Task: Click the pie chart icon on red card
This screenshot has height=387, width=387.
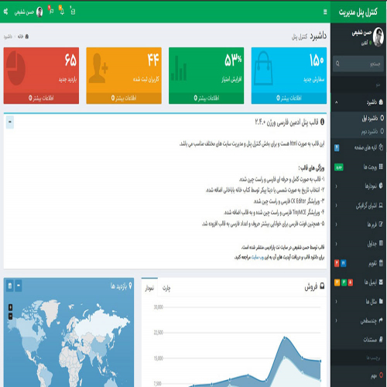Action: 15,68
